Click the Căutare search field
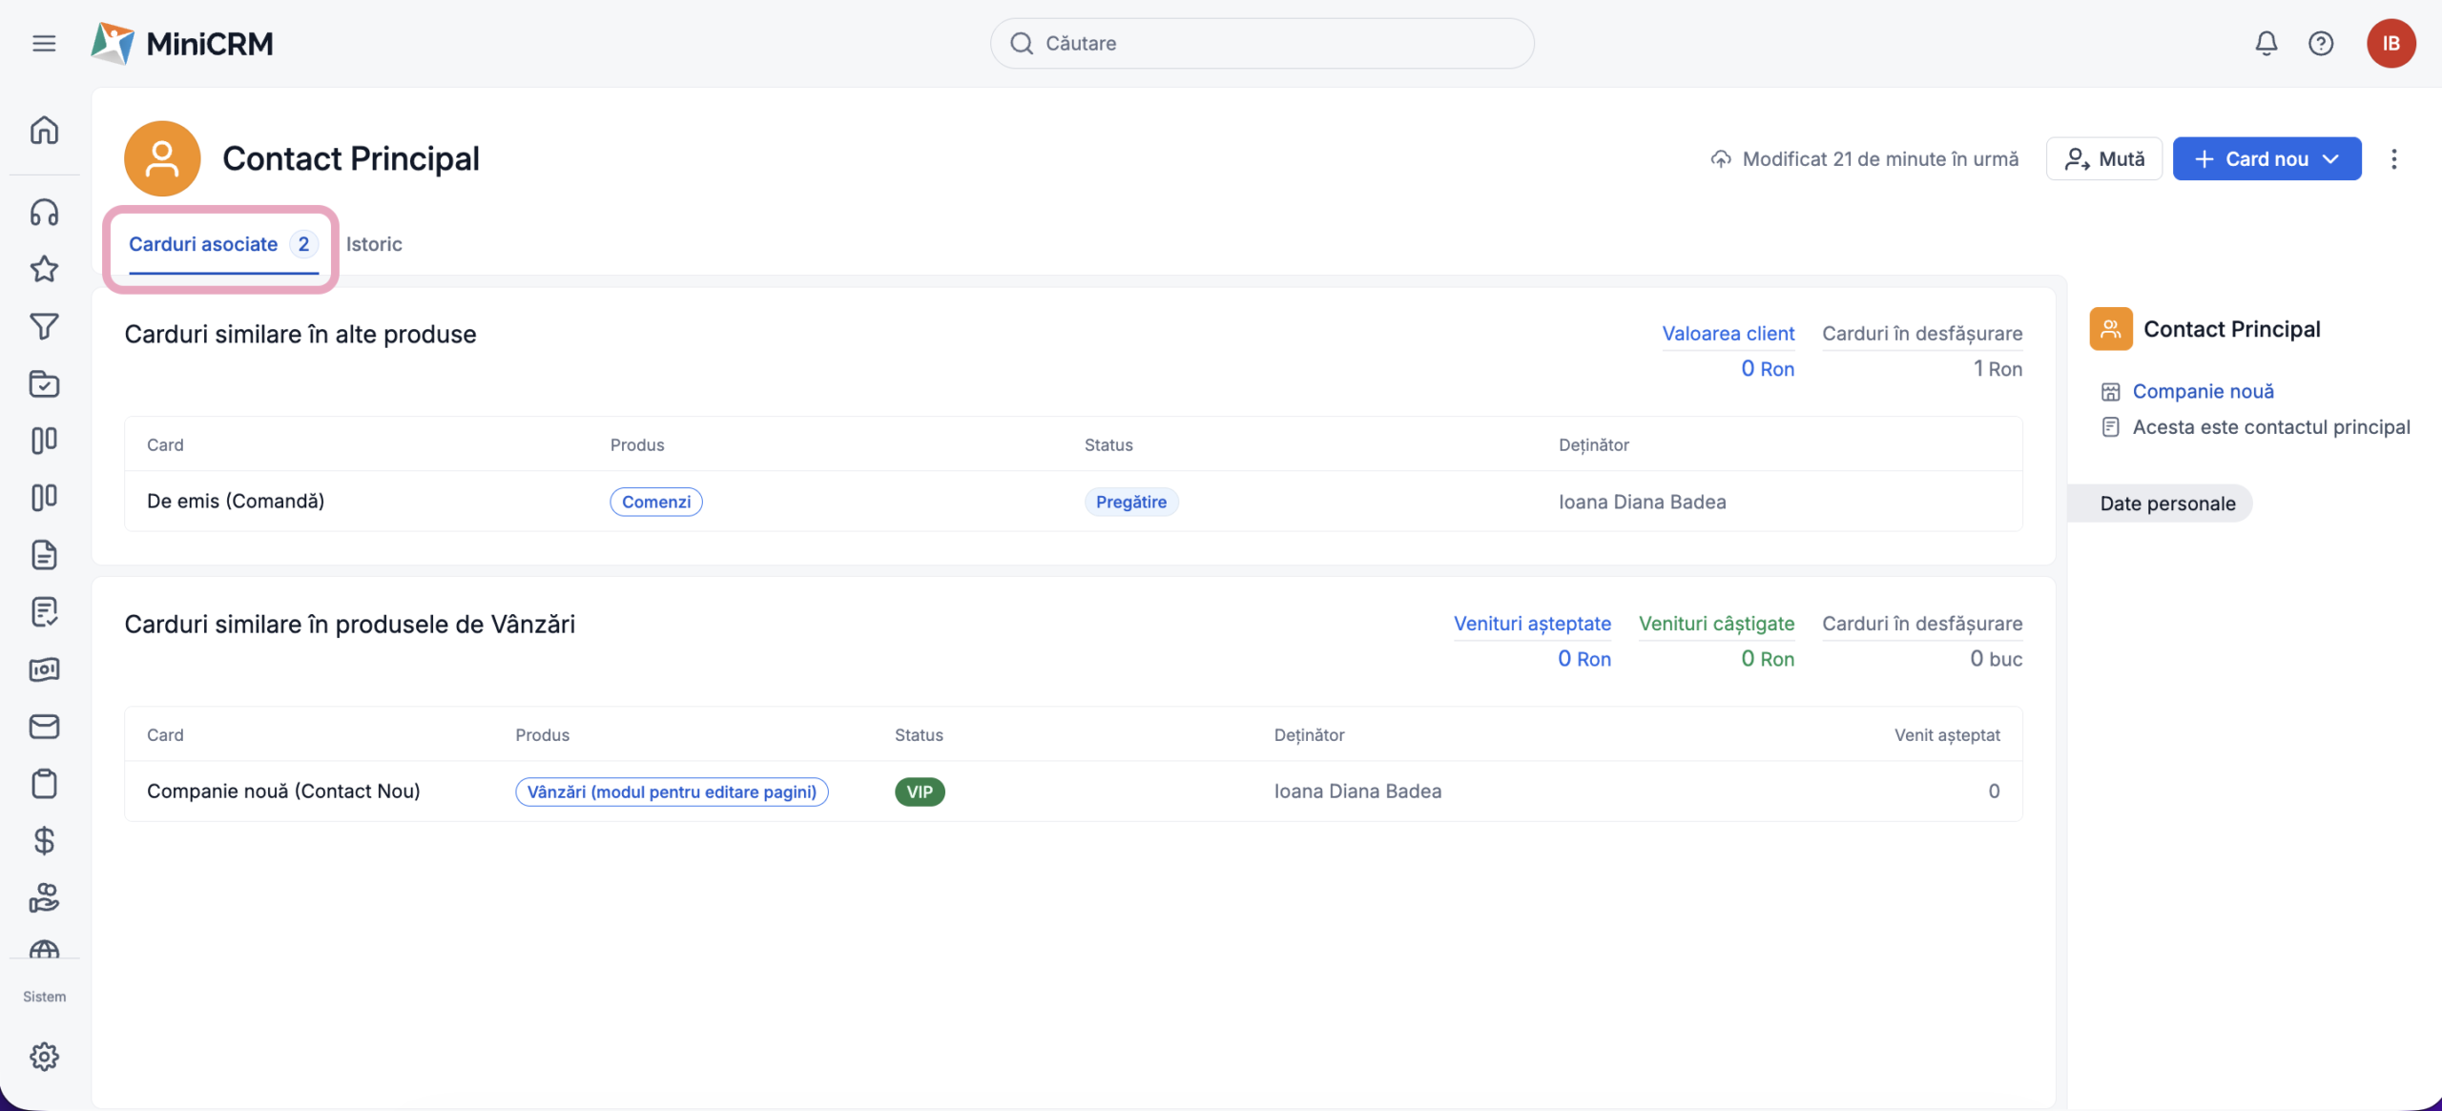Viewport: 2442px width, 1111px height. [1261, 43]
